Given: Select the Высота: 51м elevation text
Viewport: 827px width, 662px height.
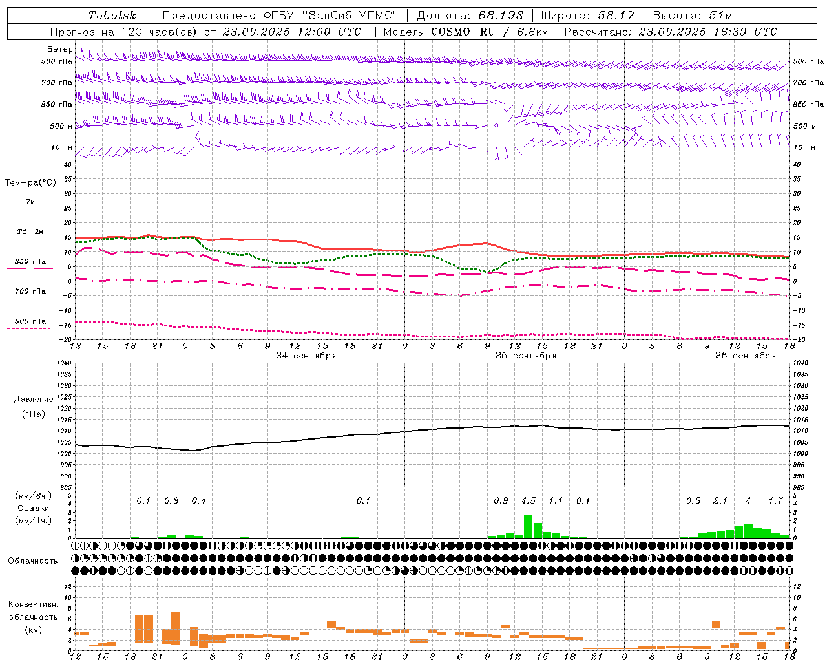Looking at the screenshot, I should point(693,16).
